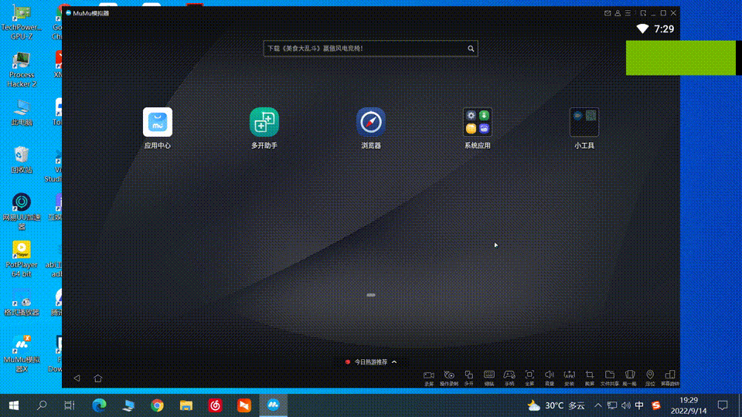The height and width of the screenshot is (417, 742).
Task: Open File Explorer from the taskbar
Action: [186, 405]
